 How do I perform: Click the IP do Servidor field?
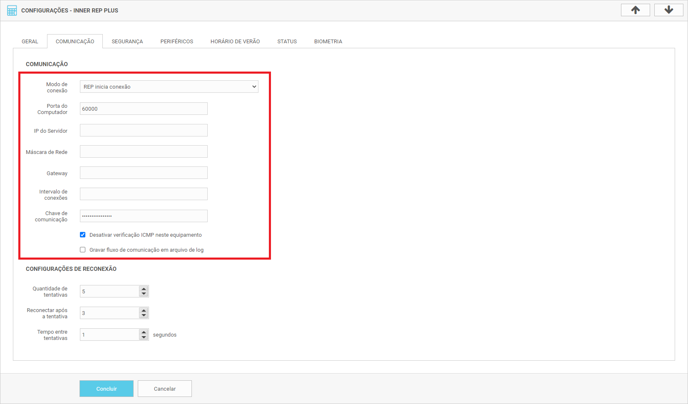[x=144, y=130]
